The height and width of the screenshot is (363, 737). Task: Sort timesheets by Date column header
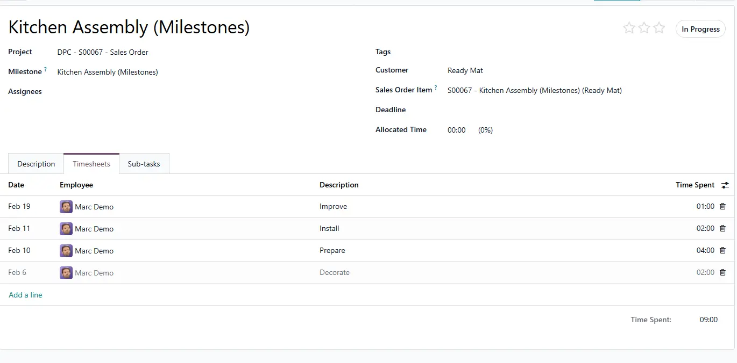point(16,185)
